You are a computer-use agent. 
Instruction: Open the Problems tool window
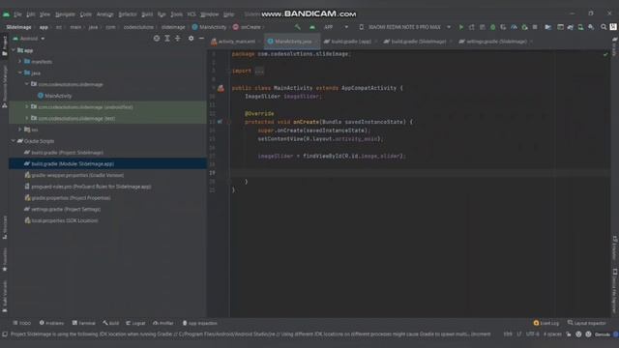pyautogui.click(x=51, y=323)
